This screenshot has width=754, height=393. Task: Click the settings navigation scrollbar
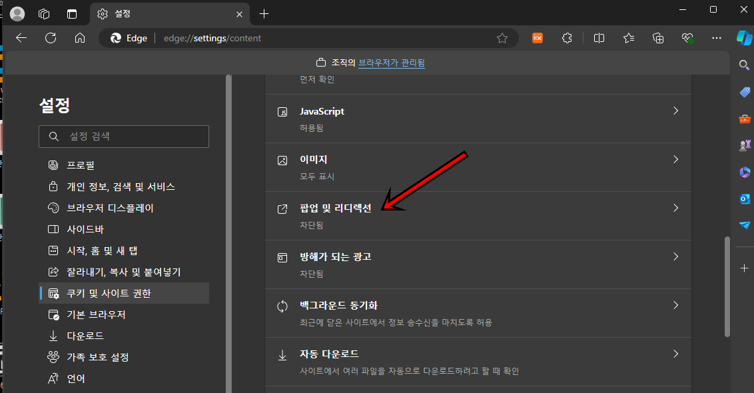click(x=229, y=234)
